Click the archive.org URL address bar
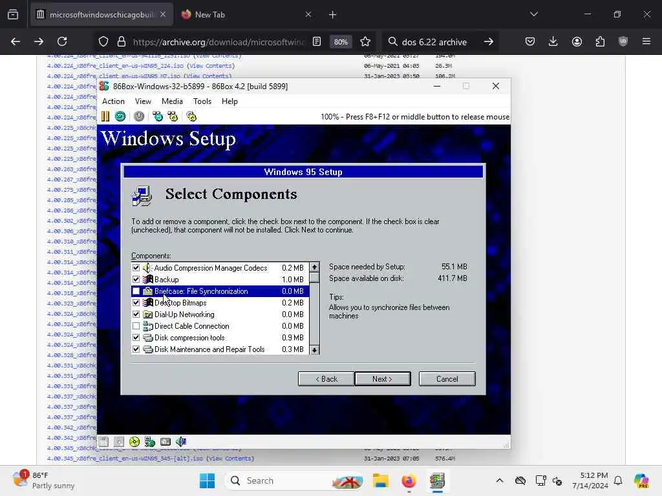Image resolution: width=662 pixels, height=496 pixels. click(x=219, y=42)
